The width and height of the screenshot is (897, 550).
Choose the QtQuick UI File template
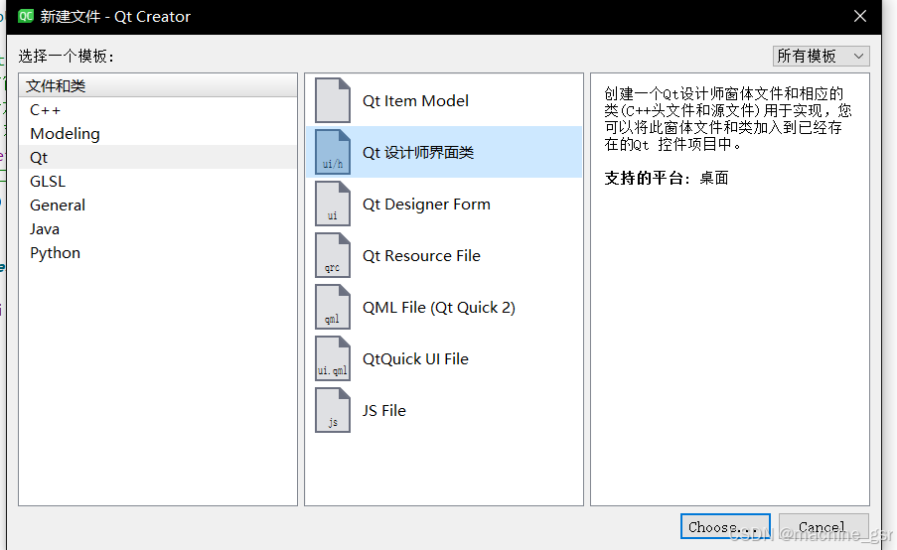pos(444,358)
